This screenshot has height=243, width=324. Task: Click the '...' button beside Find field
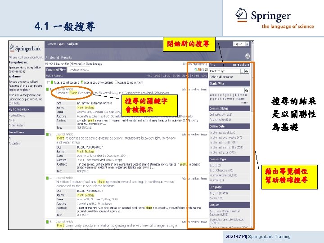coord(242,71)
